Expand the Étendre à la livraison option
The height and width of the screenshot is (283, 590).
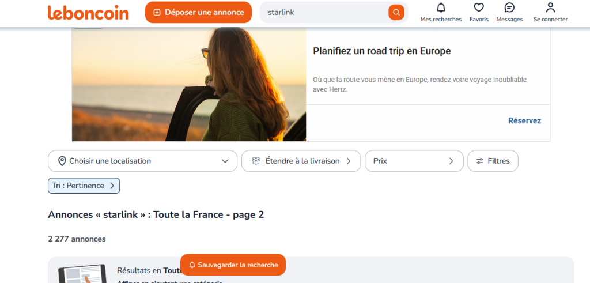click(x=301, y=161)
